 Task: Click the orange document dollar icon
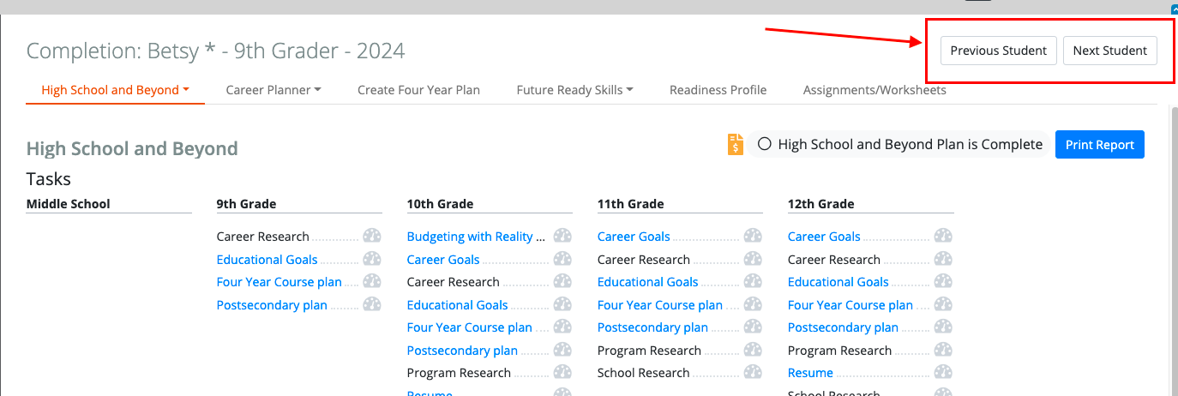pyautogui.click(x=736, y=144)
